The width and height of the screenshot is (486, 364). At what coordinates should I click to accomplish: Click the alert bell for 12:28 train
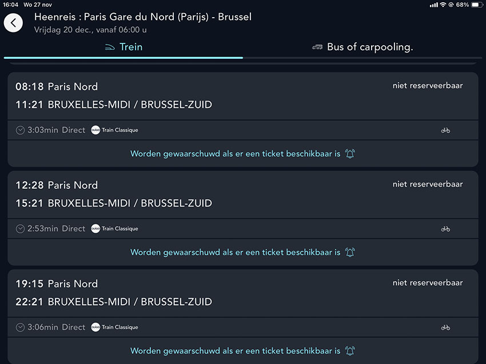(350, 252)
